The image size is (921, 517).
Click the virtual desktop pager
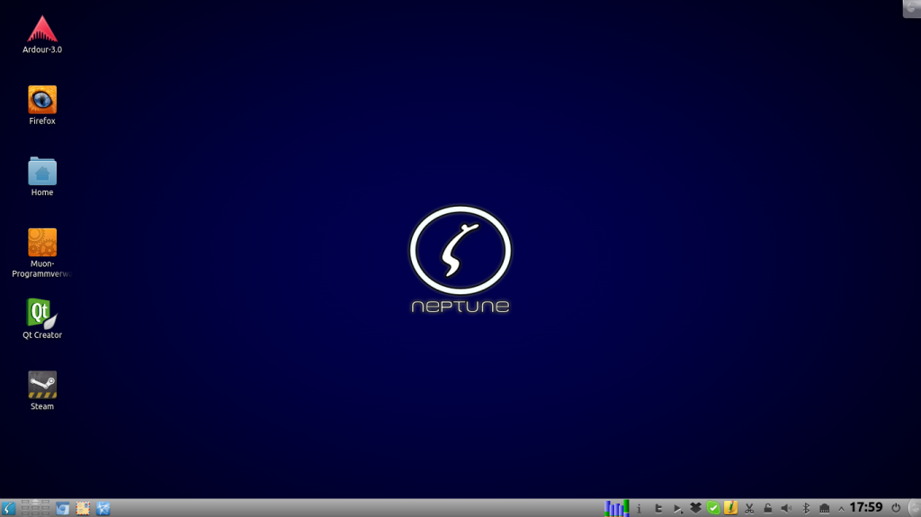point(35,508)
